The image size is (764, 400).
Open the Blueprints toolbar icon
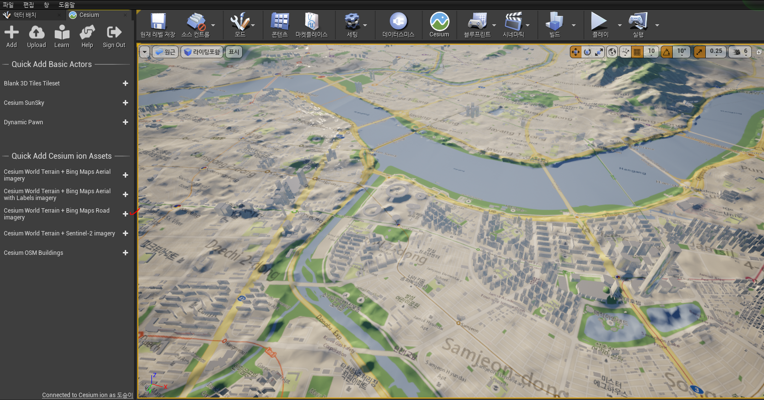tap(477, 25)
